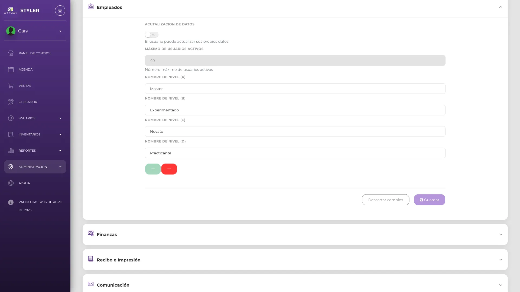Image resolution: width=520 pixels, height=292 pixels.
Task: Click the Ventas shopping cart icon
Action: click(11, 86)
